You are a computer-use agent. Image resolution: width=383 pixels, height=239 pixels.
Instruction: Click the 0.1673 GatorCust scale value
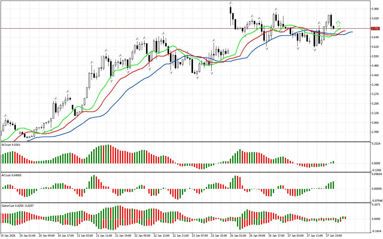pos(375,205)
